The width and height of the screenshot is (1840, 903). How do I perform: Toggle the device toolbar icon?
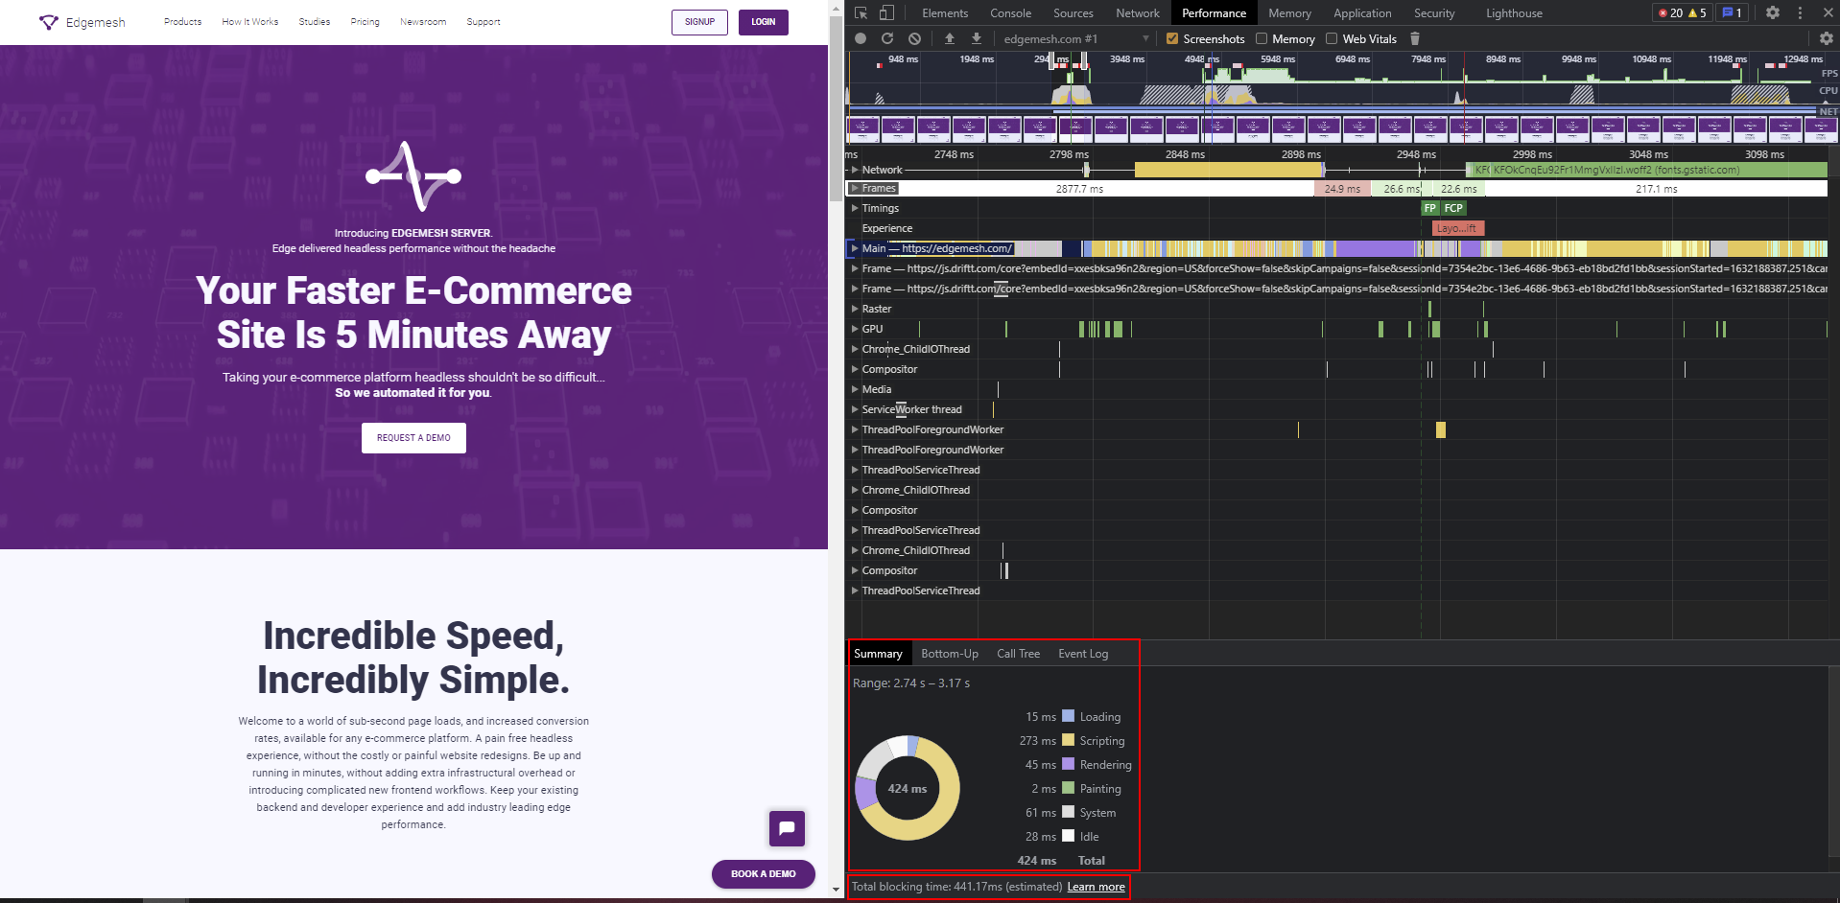pos(886,13)
